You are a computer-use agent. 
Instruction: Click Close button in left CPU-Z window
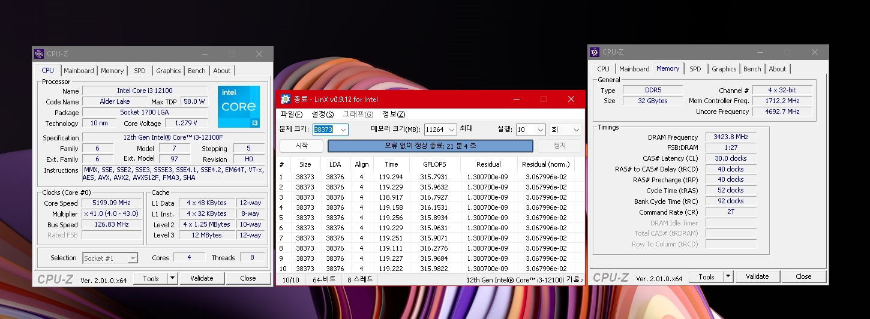pyautogui.click(x=248, y=278)
